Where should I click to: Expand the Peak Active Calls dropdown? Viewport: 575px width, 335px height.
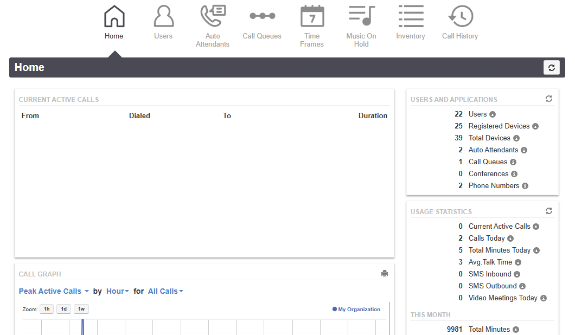click(54, 291)
